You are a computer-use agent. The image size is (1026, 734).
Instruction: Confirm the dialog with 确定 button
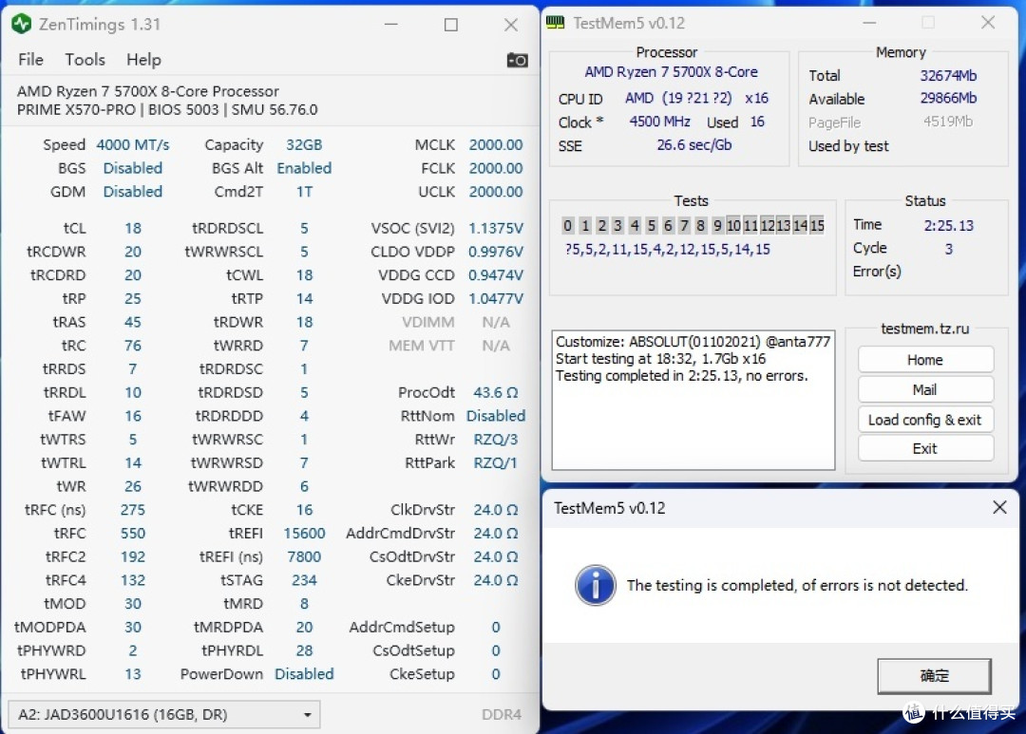(934, 676)
